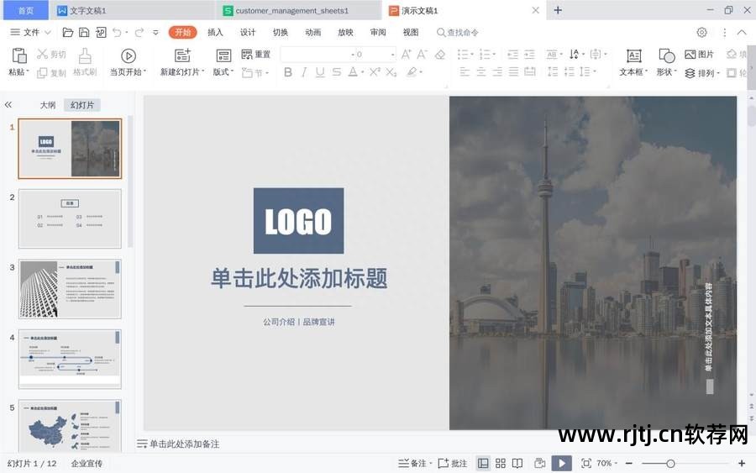
Task: Start slideshow from current slide (当页开始)
Action: click(x=128, y=56)
